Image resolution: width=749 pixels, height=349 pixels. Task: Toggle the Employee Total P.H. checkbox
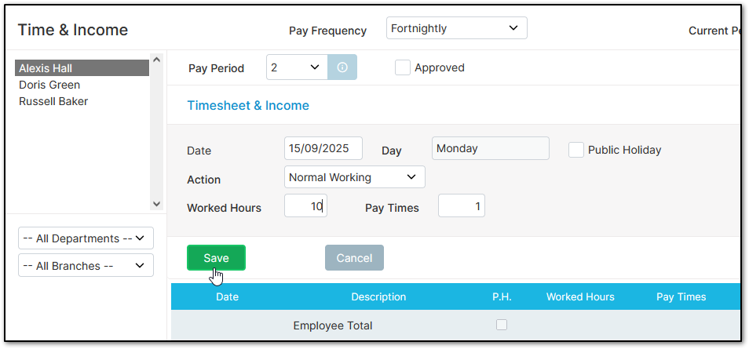click(x=502, y=325)
